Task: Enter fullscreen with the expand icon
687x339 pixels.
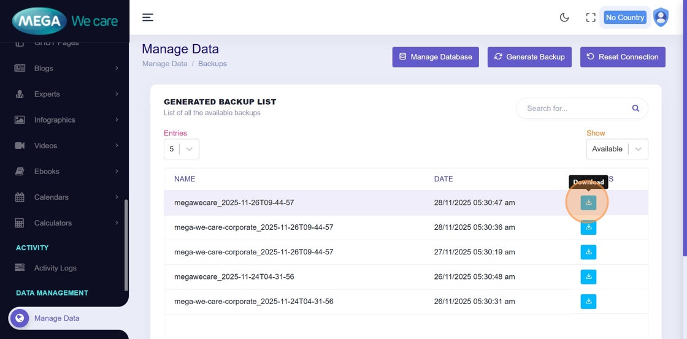Action: (x=591, y=17)
